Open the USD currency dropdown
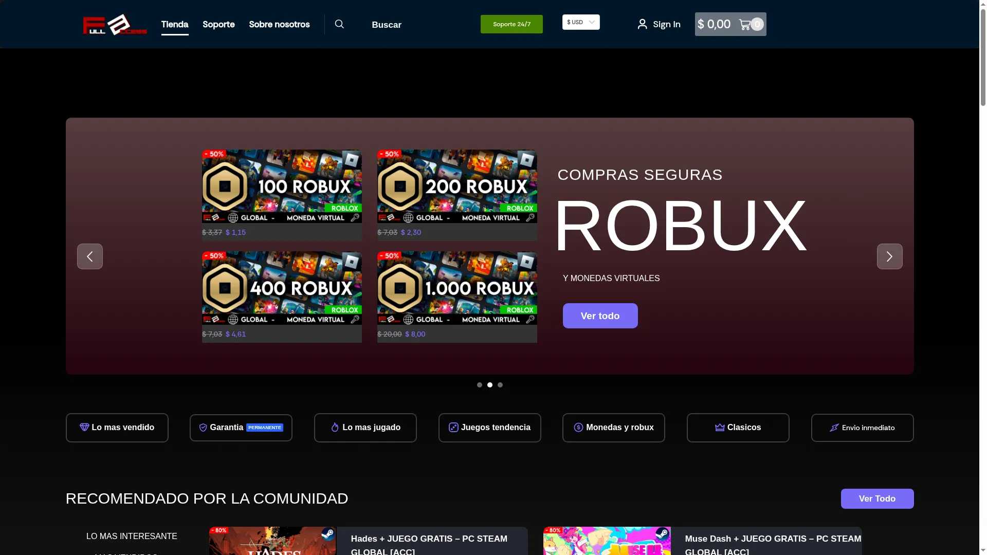 (581, 22)
